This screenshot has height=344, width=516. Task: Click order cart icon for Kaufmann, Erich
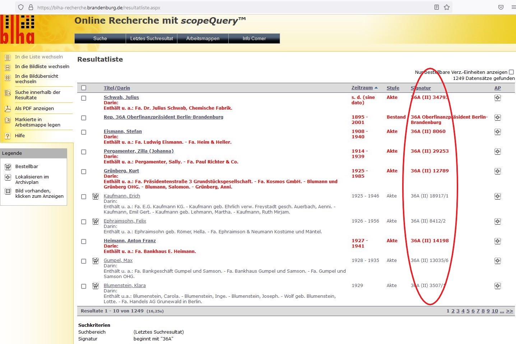tap(96, 196)
